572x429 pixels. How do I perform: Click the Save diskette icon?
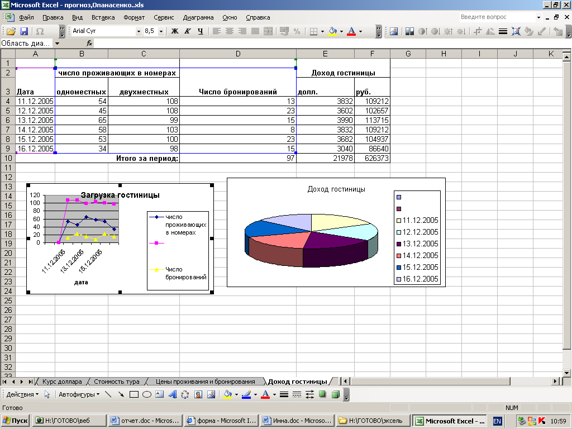24,31
